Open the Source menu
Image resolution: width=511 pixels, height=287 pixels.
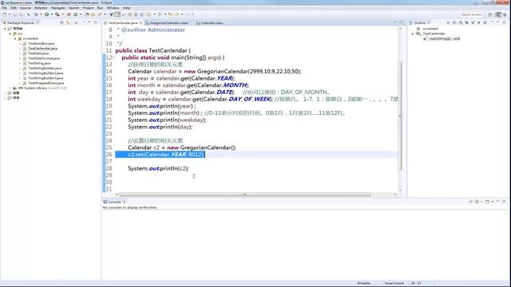(x=26, y=7)
